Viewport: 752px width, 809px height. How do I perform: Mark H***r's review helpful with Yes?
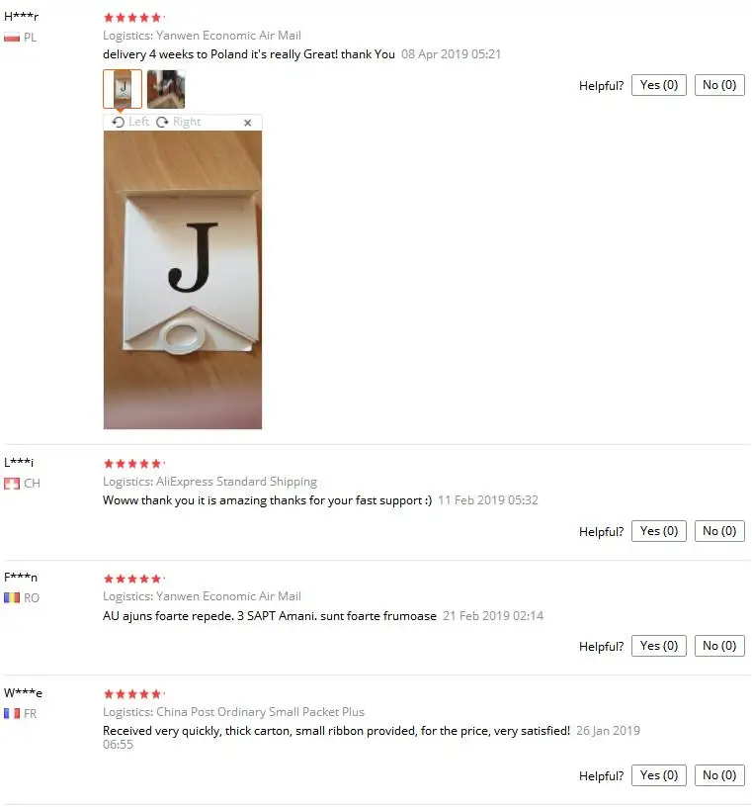659,85
